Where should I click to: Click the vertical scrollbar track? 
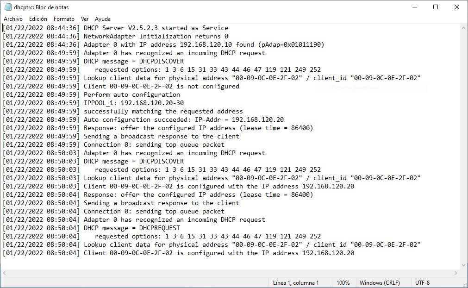coord(463,146)
